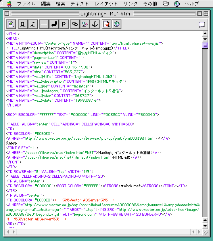Open the リンク menu
The image size is (213, 241).
tap(130, 4)
